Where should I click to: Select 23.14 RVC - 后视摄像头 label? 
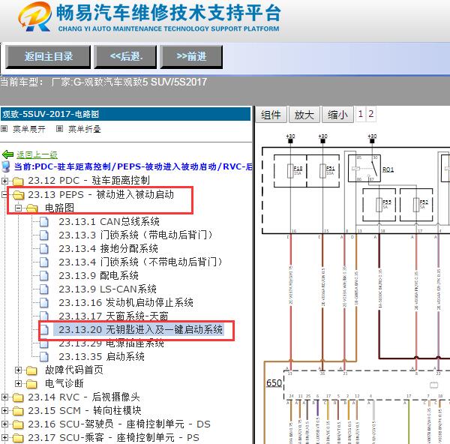84,397
